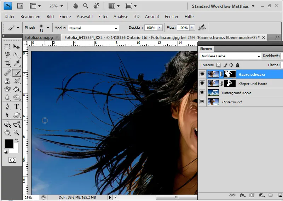Image resolution: width=283 pixels, height=201 pixels.
Task: Select the 3D Orbit camera tool
Action: coord(17,125)
